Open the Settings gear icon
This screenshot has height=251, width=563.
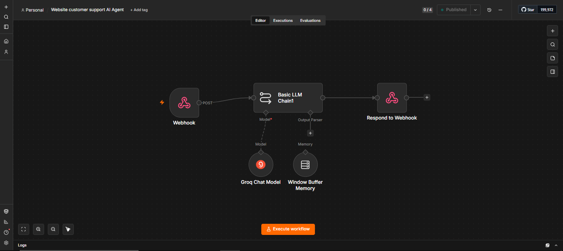[x=6, y=243]
